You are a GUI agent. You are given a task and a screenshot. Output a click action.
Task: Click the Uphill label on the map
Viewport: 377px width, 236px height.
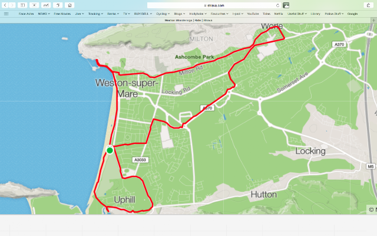pos(124,200)
